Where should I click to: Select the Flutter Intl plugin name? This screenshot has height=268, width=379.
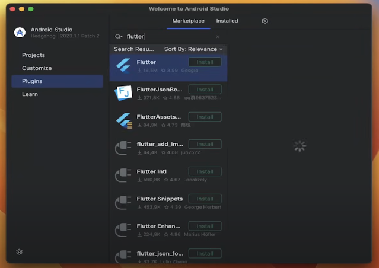[152, 171]
